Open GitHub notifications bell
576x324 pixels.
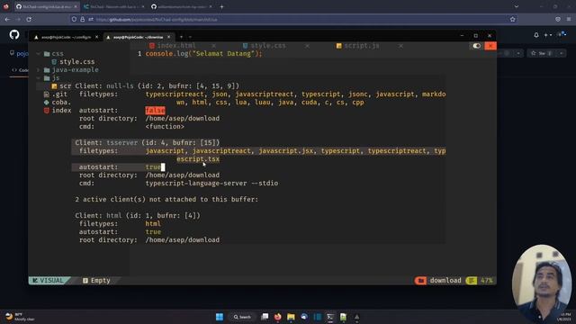pos(536,35)
